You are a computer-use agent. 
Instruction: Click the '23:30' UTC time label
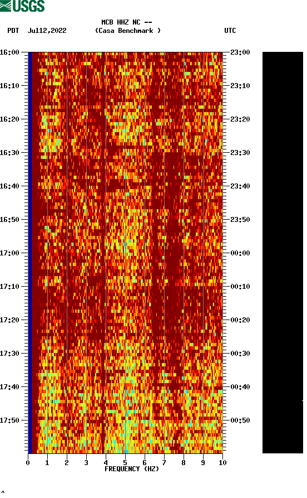click(x=240, y=152)
